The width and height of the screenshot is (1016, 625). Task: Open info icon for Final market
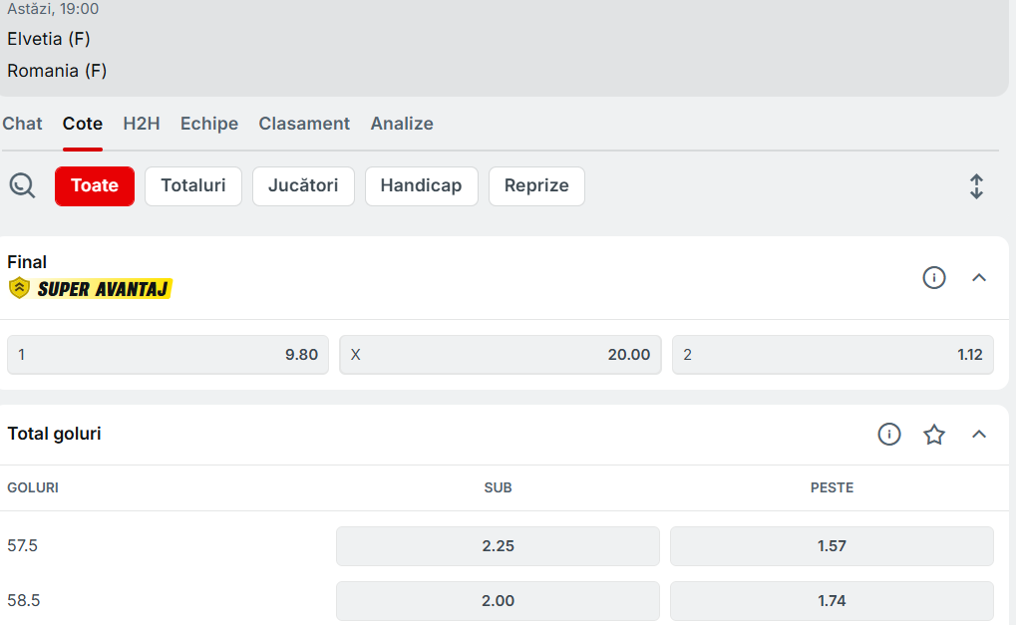pyautogui.click(x=933, y=278)
